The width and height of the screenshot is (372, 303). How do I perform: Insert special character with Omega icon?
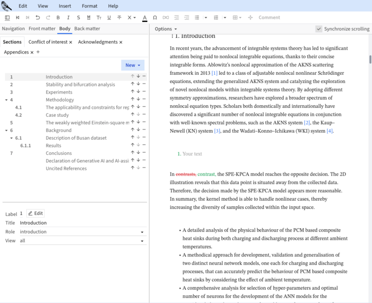tap(155, 18)
